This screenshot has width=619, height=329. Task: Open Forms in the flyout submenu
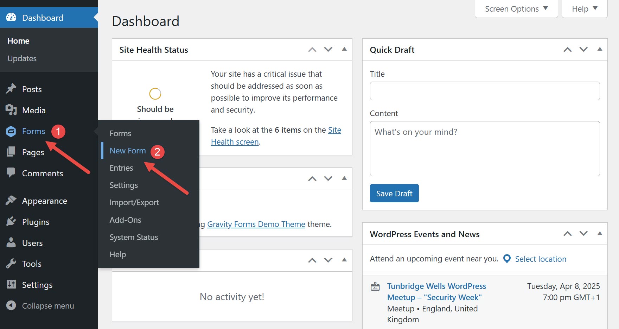(x=120, y=133)
